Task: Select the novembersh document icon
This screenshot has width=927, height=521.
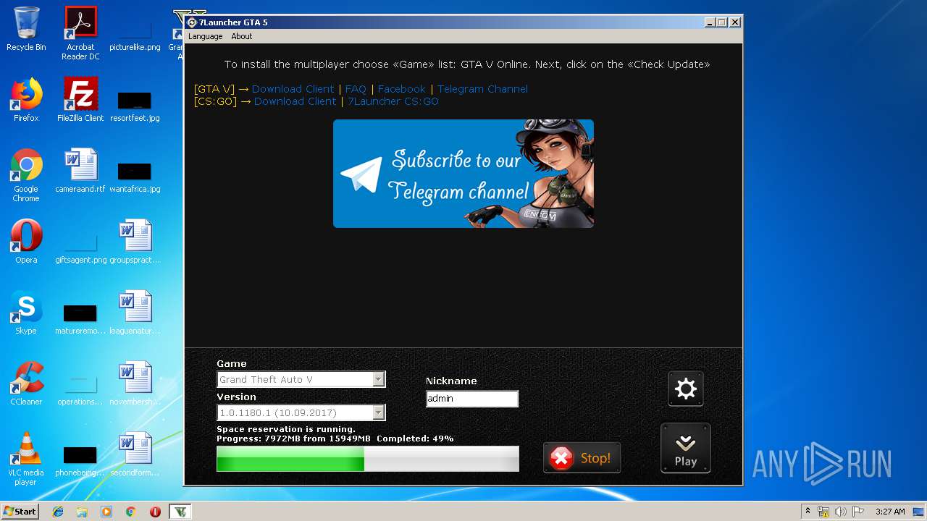Action: 135,384
